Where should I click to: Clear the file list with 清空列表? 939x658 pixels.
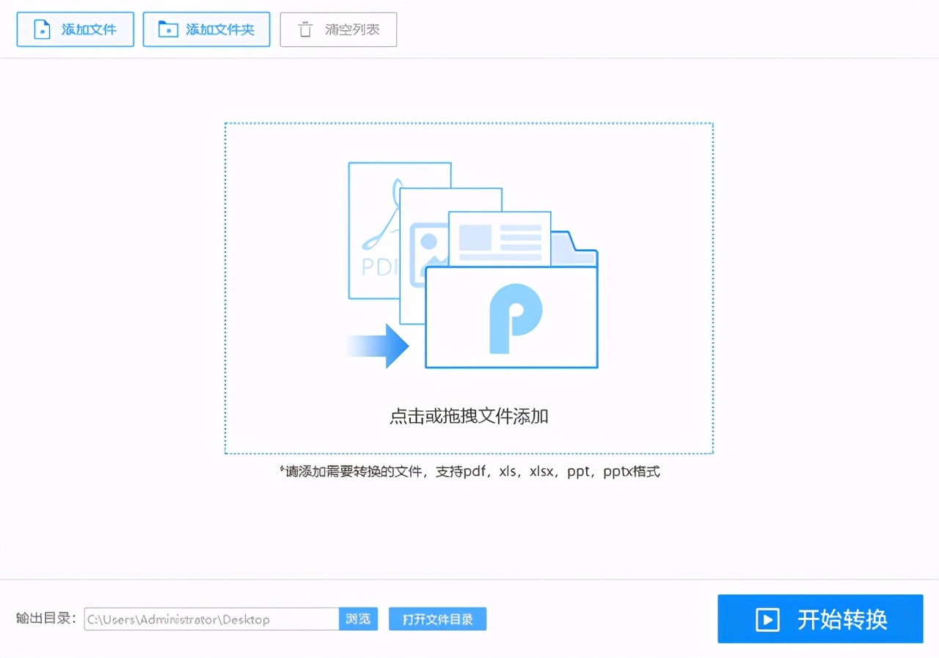point(338,29)
